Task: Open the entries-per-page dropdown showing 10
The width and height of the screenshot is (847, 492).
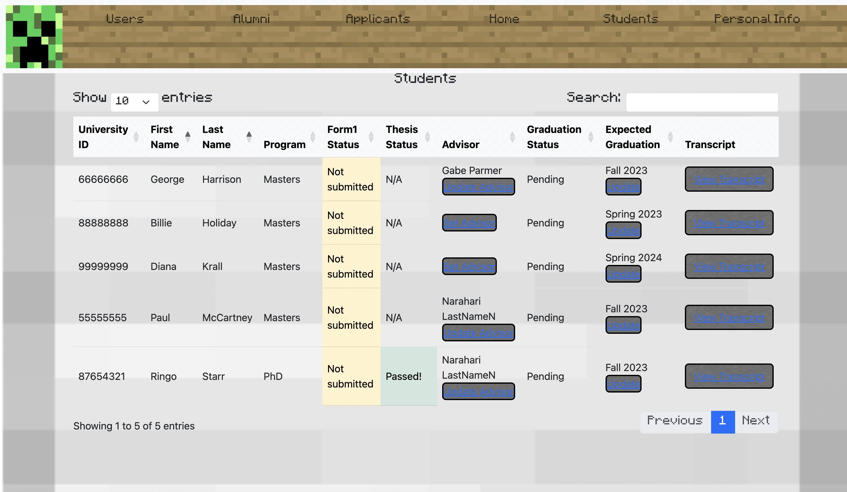Action: point(134,102)
